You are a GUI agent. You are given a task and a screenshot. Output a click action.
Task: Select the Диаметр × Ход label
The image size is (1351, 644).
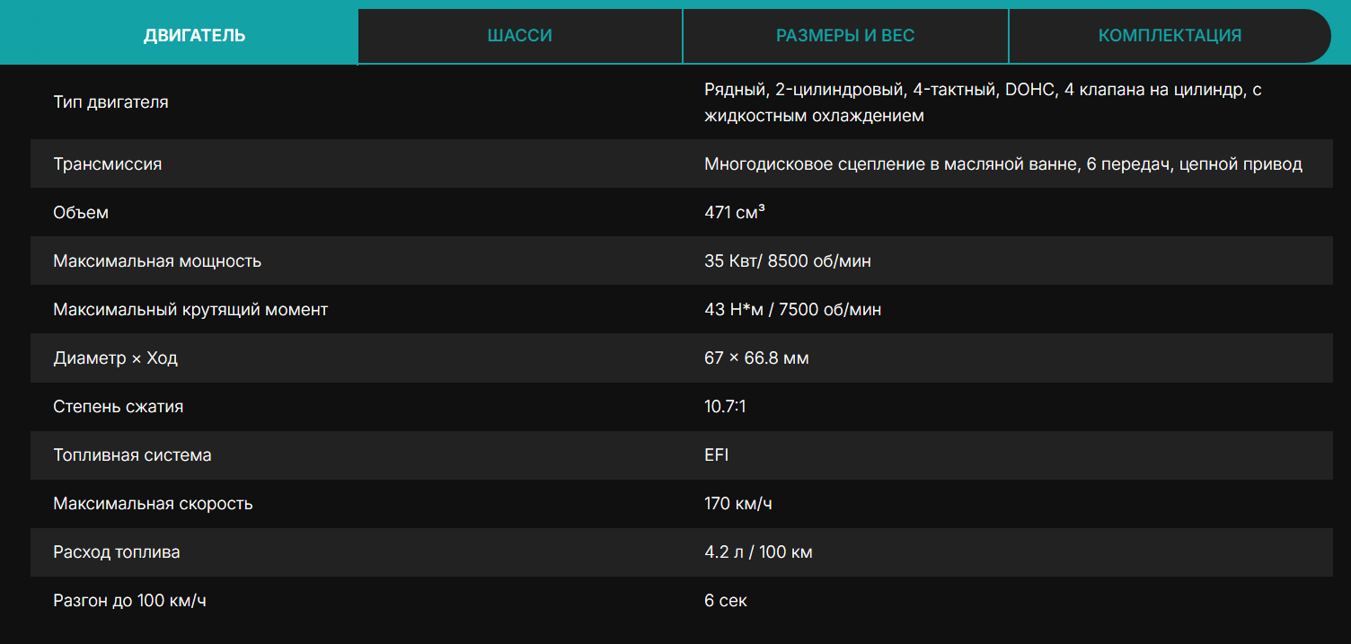(116, 358)
